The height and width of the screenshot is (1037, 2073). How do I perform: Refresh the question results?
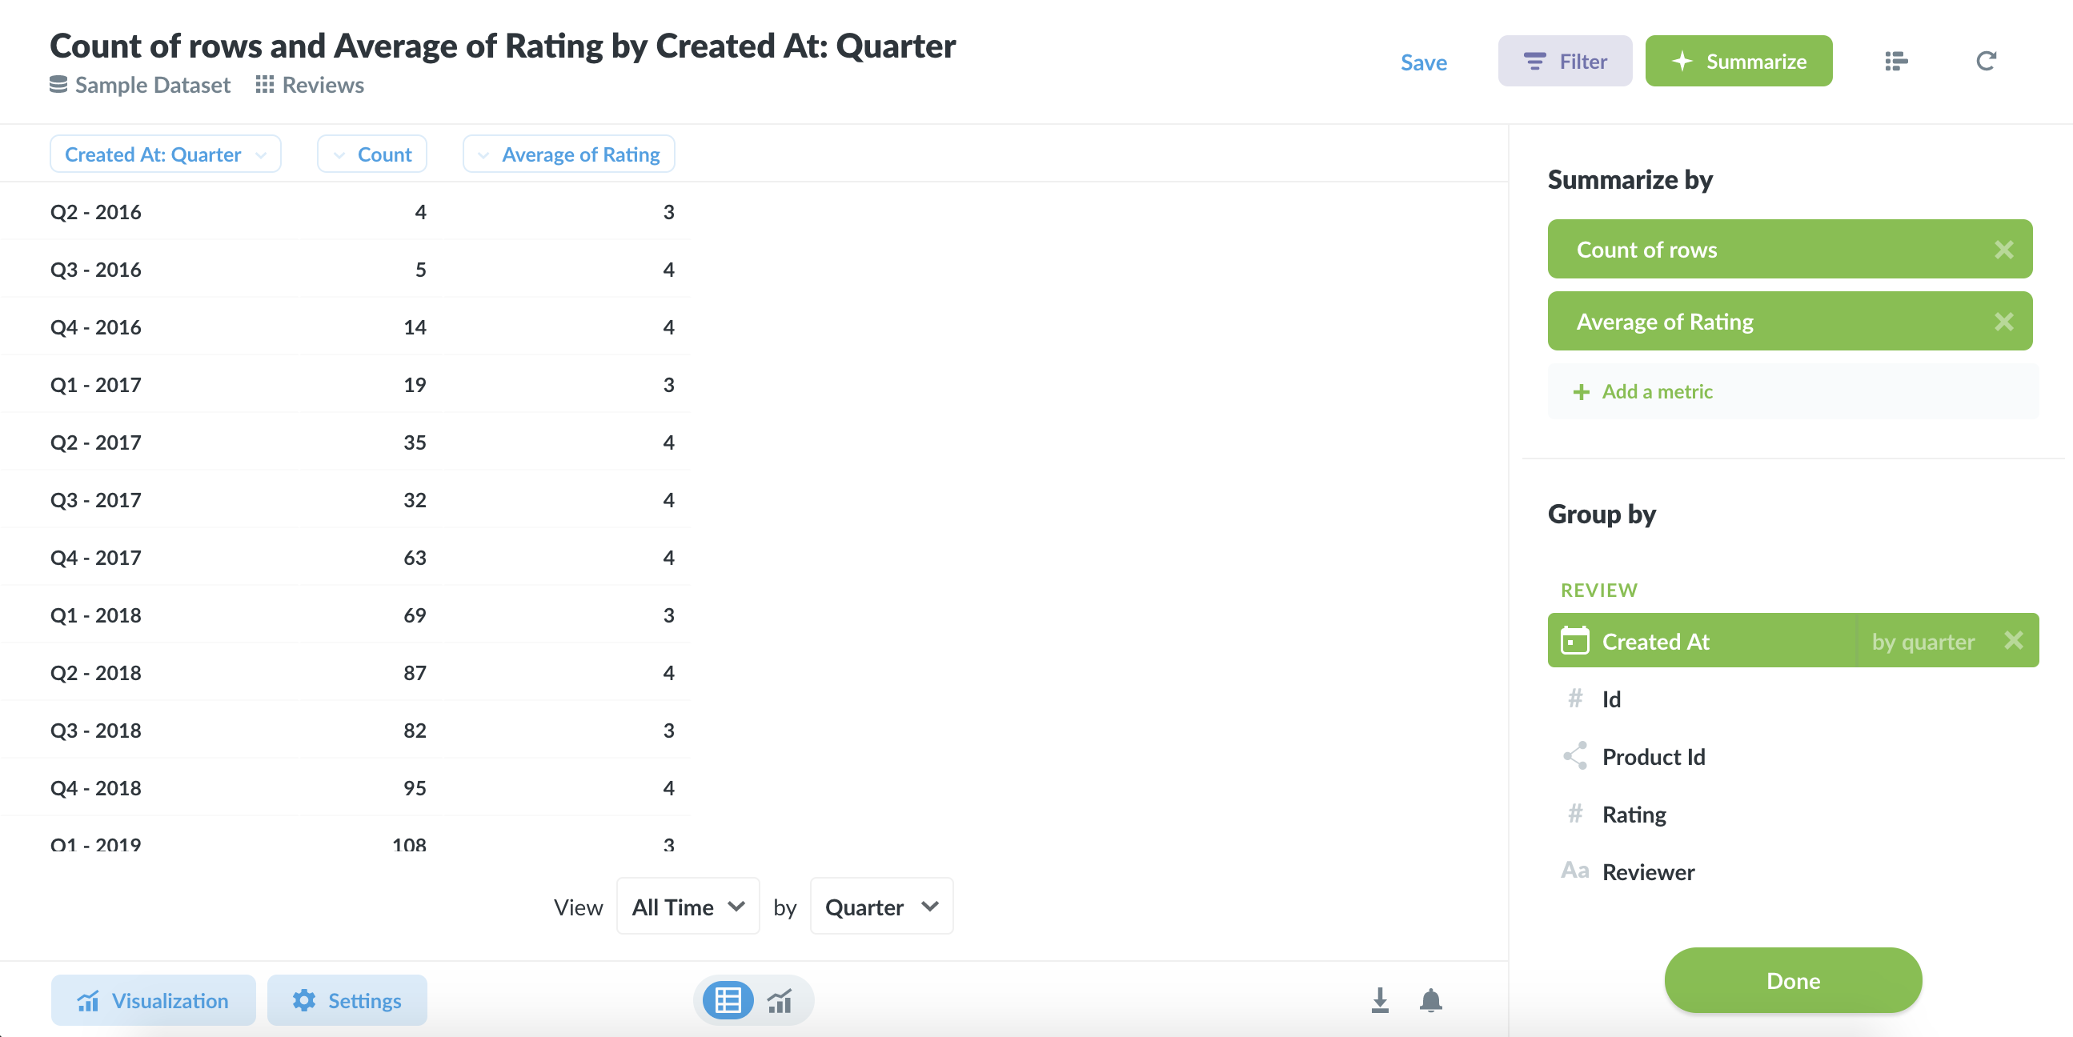pos(1986,60)
